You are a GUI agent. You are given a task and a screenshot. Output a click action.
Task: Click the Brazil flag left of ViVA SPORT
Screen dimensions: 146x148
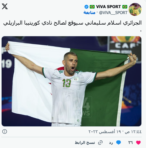pos(92,7)
